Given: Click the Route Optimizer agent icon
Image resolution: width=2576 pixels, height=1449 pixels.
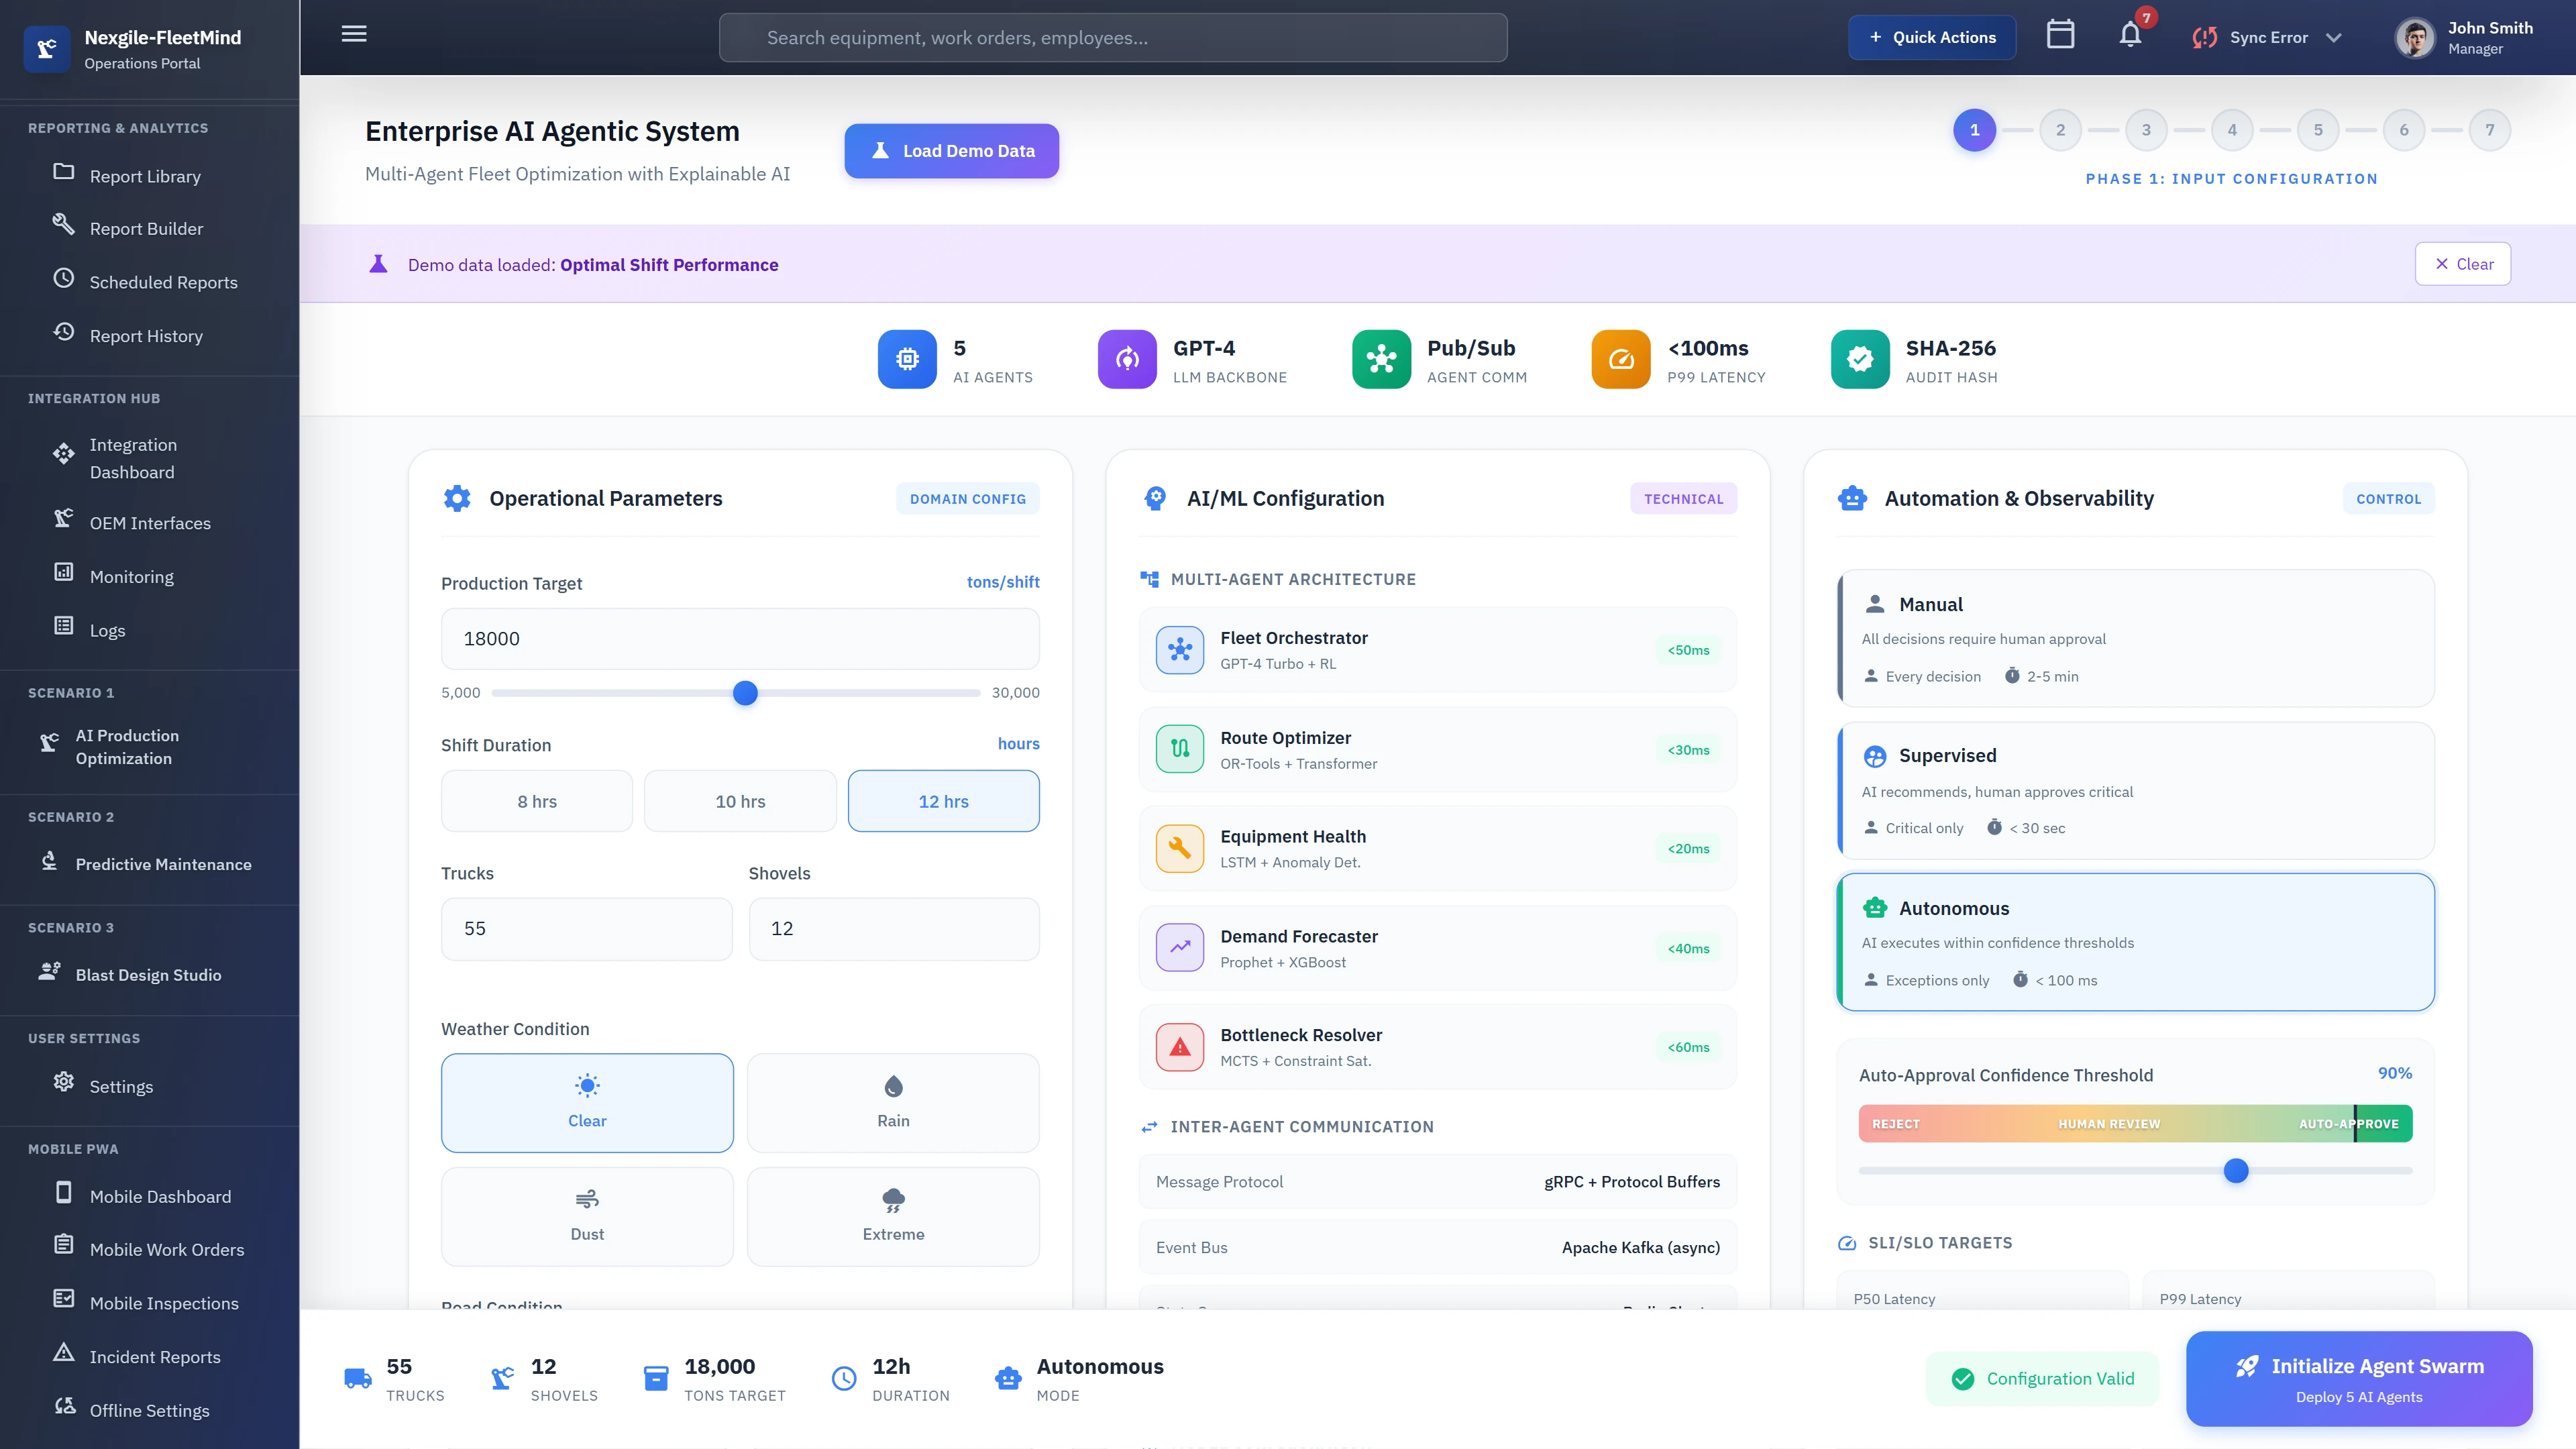Looking at the screenshot, I should (1180, 749).
